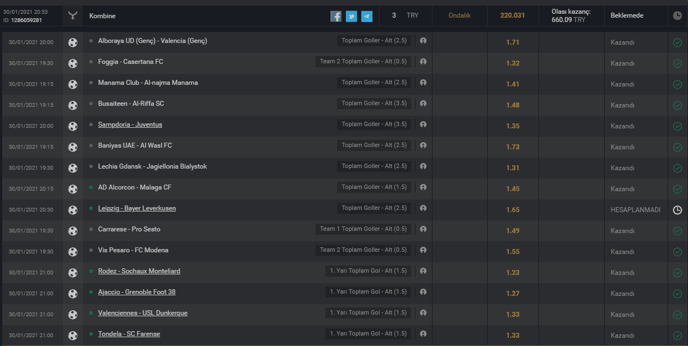
Task: Click bet ID 1286059281
Action: pos(26,20)
